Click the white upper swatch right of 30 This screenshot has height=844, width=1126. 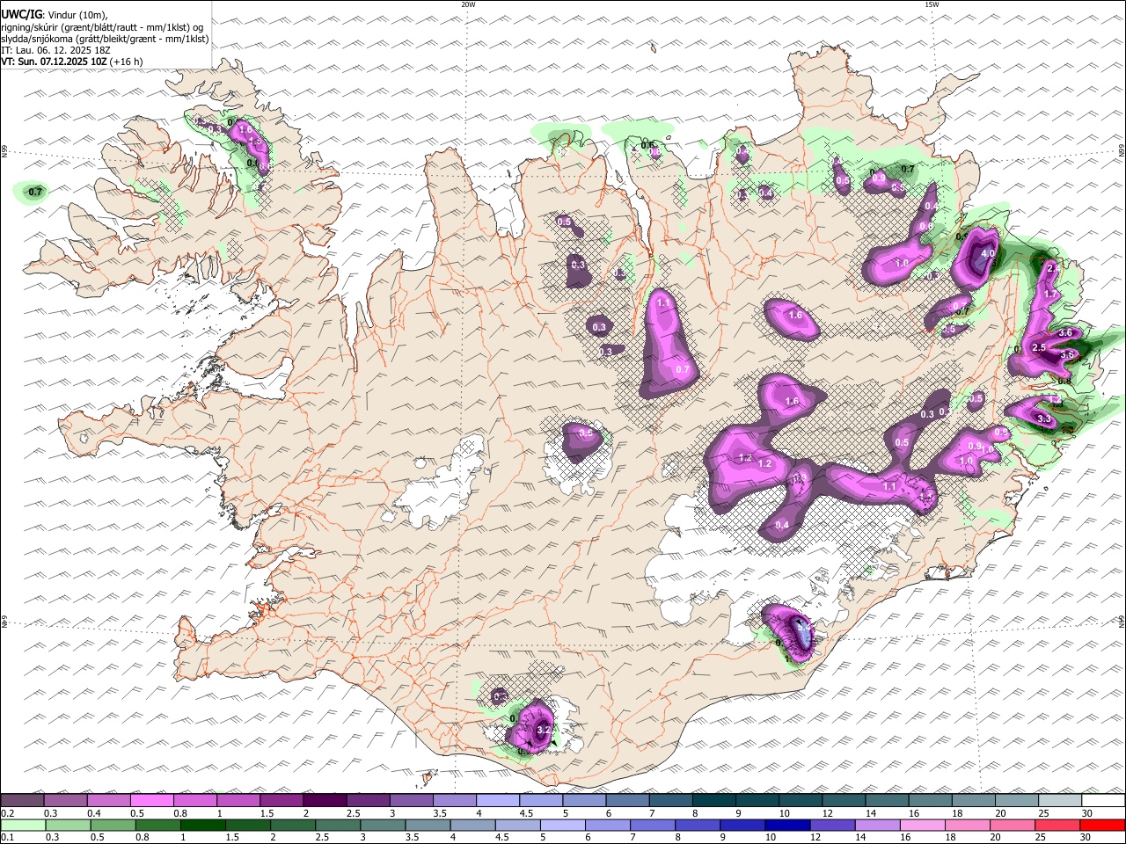coord(1103,800)
